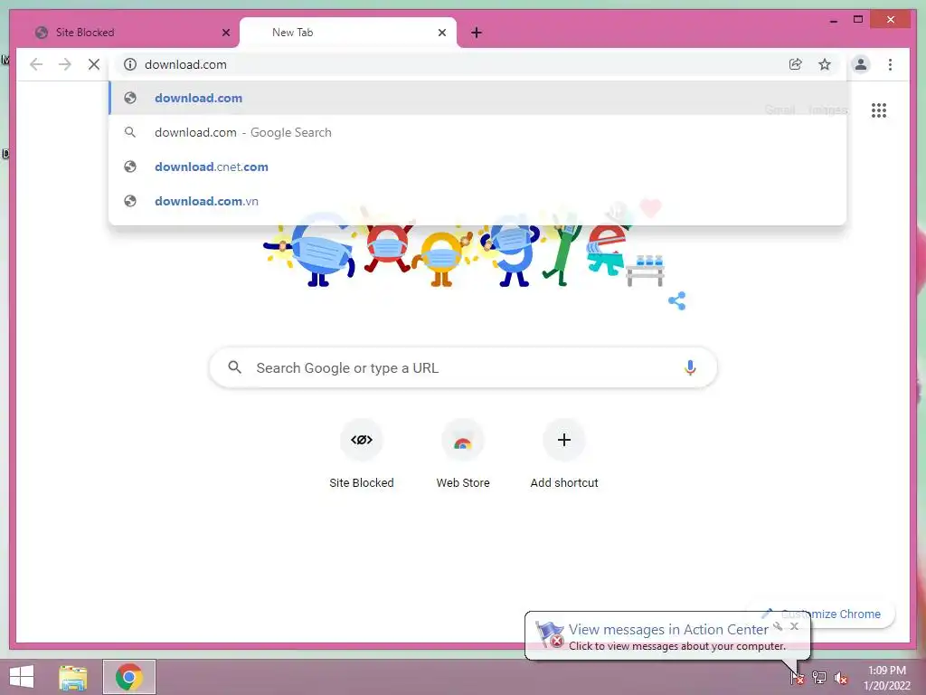Click Search Google or type a URL box
Viewport: 926px width, 695px height.
tap(463, 367)
